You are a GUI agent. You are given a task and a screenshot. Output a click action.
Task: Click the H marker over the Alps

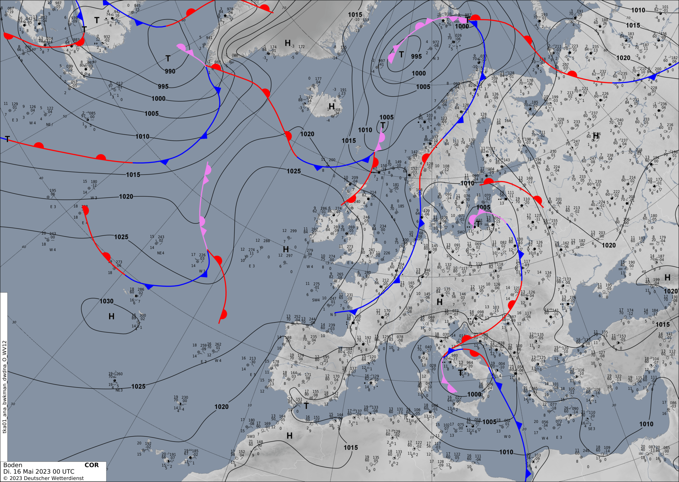[440, 302]
